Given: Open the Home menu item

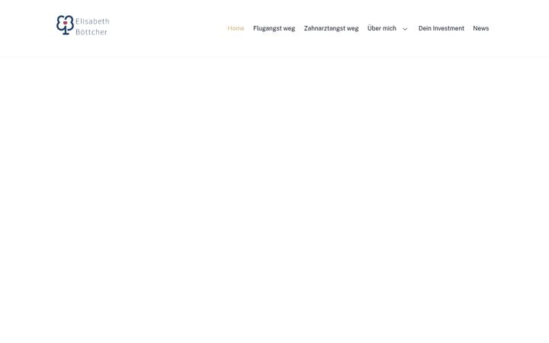Looking at the screenshot, I should pyautogui.click(x=236, y=28).
